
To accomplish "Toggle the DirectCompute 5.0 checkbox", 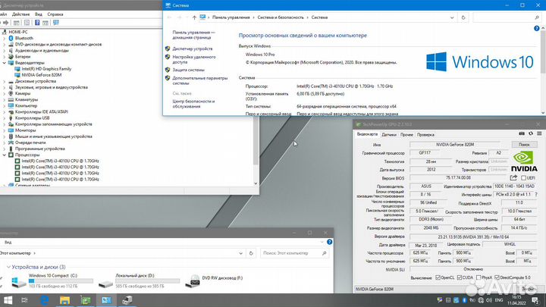I will pos(497,277).
